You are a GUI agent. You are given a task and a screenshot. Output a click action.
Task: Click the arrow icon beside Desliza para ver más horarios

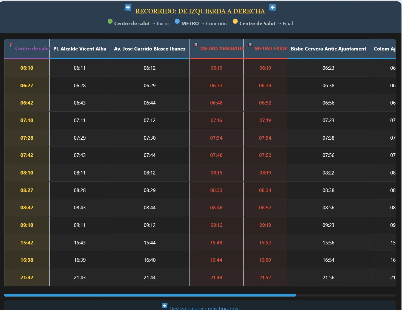click(165, 306)
